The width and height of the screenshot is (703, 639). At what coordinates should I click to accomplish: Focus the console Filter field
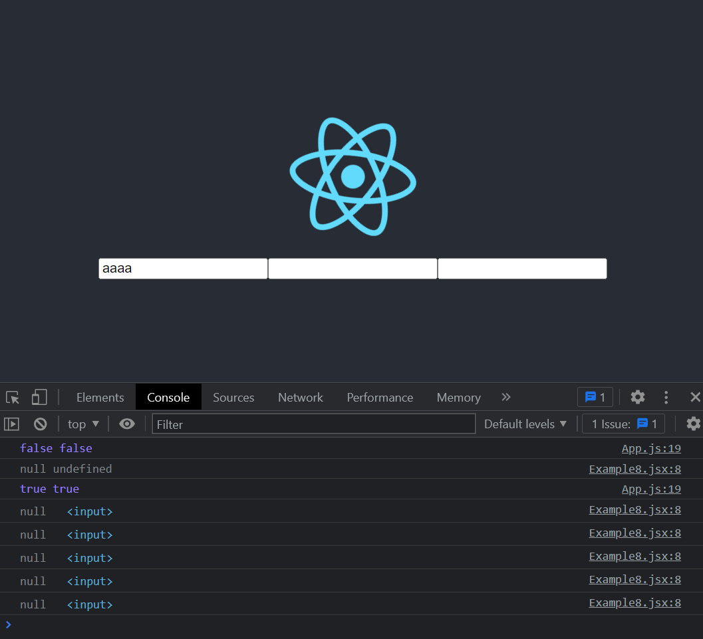[313, 424]
